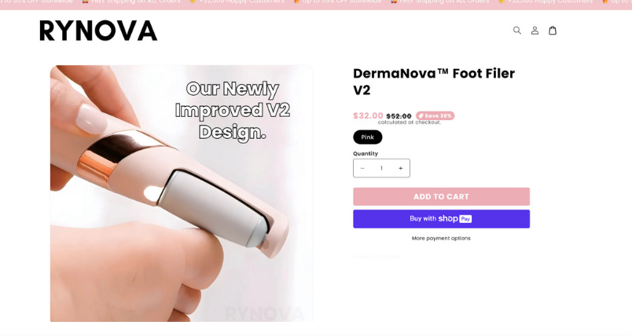Image resolution: width=632 pixels, height=336 pixels.
Task: Buy with Shop Pay
Action: pyautogui.click(x=441, y=219)
